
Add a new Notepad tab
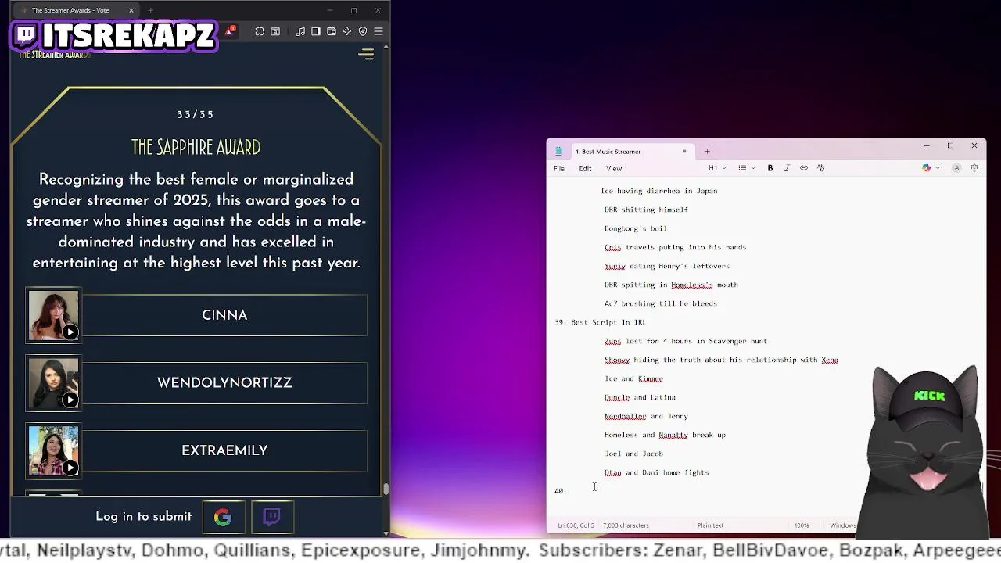707,152
